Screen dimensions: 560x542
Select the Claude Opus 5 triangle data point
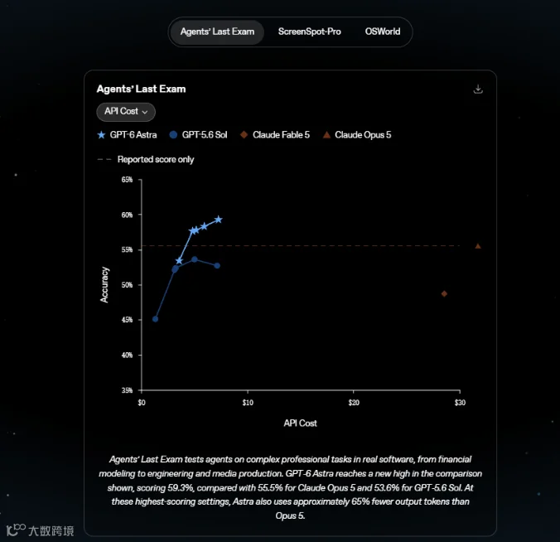pyautogui.click(x=478, y=246)
